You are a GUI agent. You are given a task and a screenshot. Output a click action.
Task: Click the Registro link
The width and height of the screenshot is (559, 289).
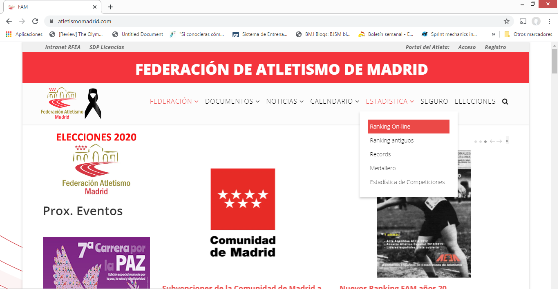tap(495, 47)
